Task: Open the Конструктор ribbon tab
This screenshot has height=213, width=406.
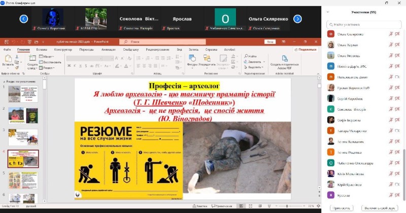Action: pyautogui.click(x=63, y=50)
